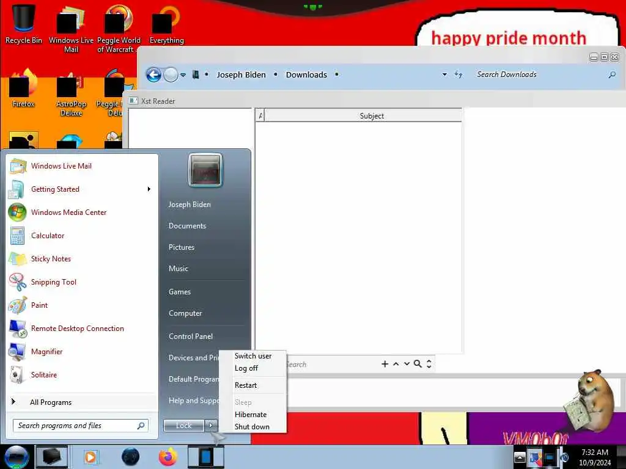
Task: Open Windows Media Player from taskbar
Action: tap(90, 457)
